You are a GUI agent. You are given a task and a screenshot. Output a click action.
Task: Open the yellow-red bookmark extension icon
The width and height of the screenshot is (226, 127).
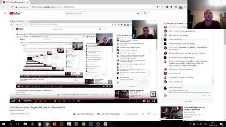click(x=166, y=7)
